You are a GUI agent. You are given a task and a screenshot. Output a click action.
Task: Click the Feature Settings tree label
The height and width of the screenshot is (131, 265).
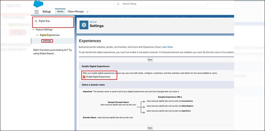click(44, 29)
